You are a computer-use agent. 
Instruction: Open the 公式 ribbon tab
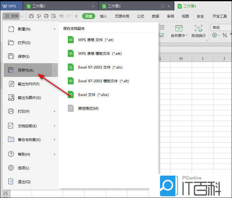(x=140, y=16)
